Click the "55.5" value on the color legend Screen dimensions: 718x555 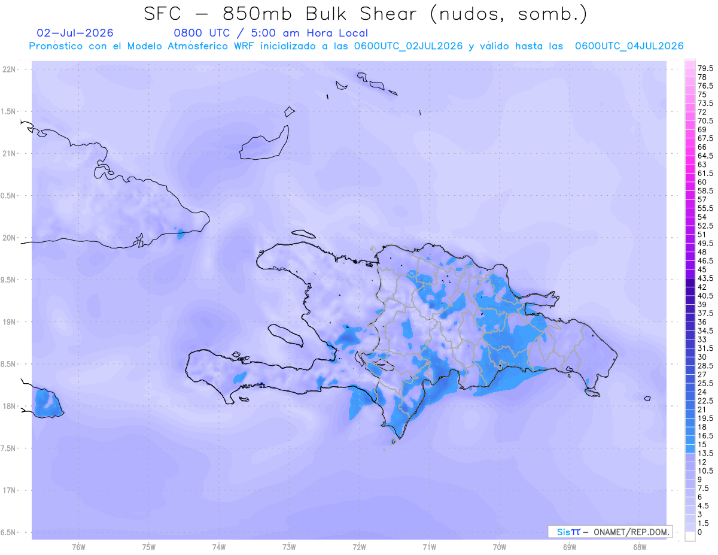[x=706, y=208]
